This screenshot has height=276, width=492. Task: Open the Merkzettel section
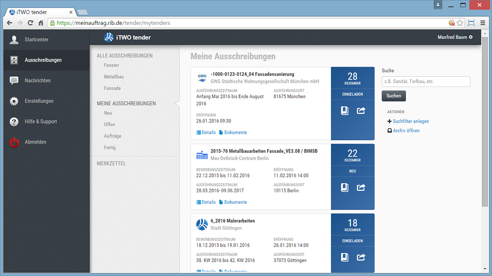(x=111, y=164)
